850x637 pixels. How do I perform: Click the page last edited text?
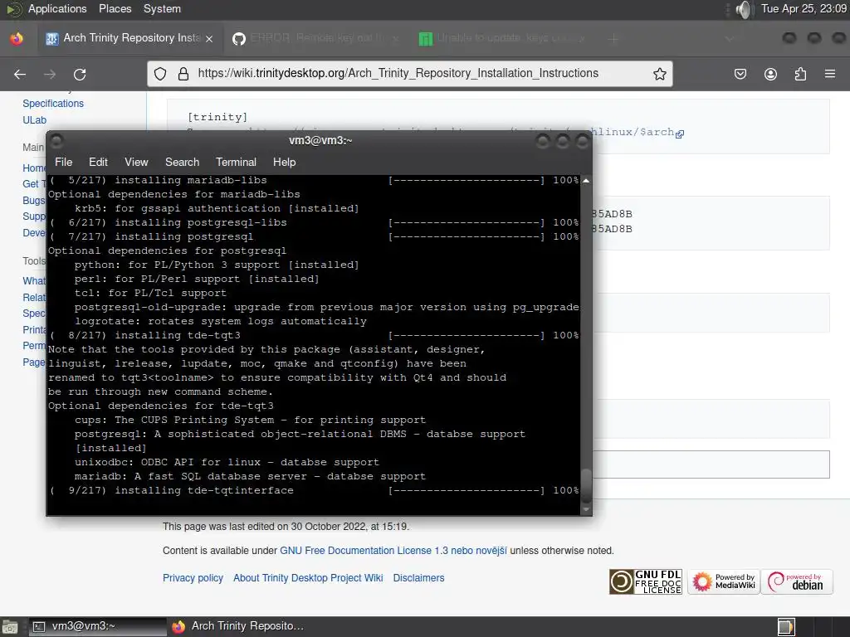pos(286,526)
